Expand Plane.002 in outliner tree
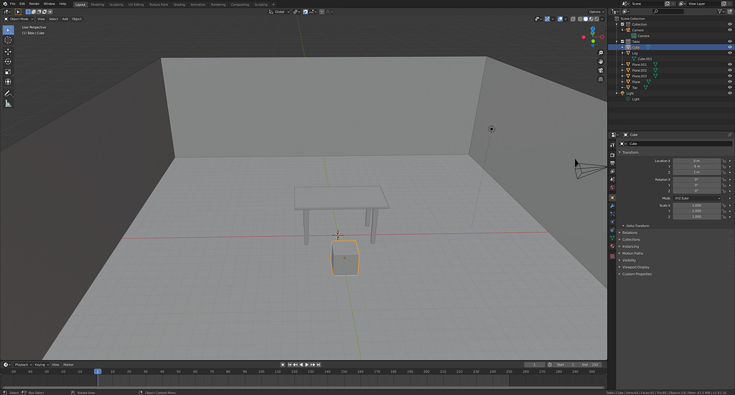Screen dimensions: 735x395 coord(622,70)
